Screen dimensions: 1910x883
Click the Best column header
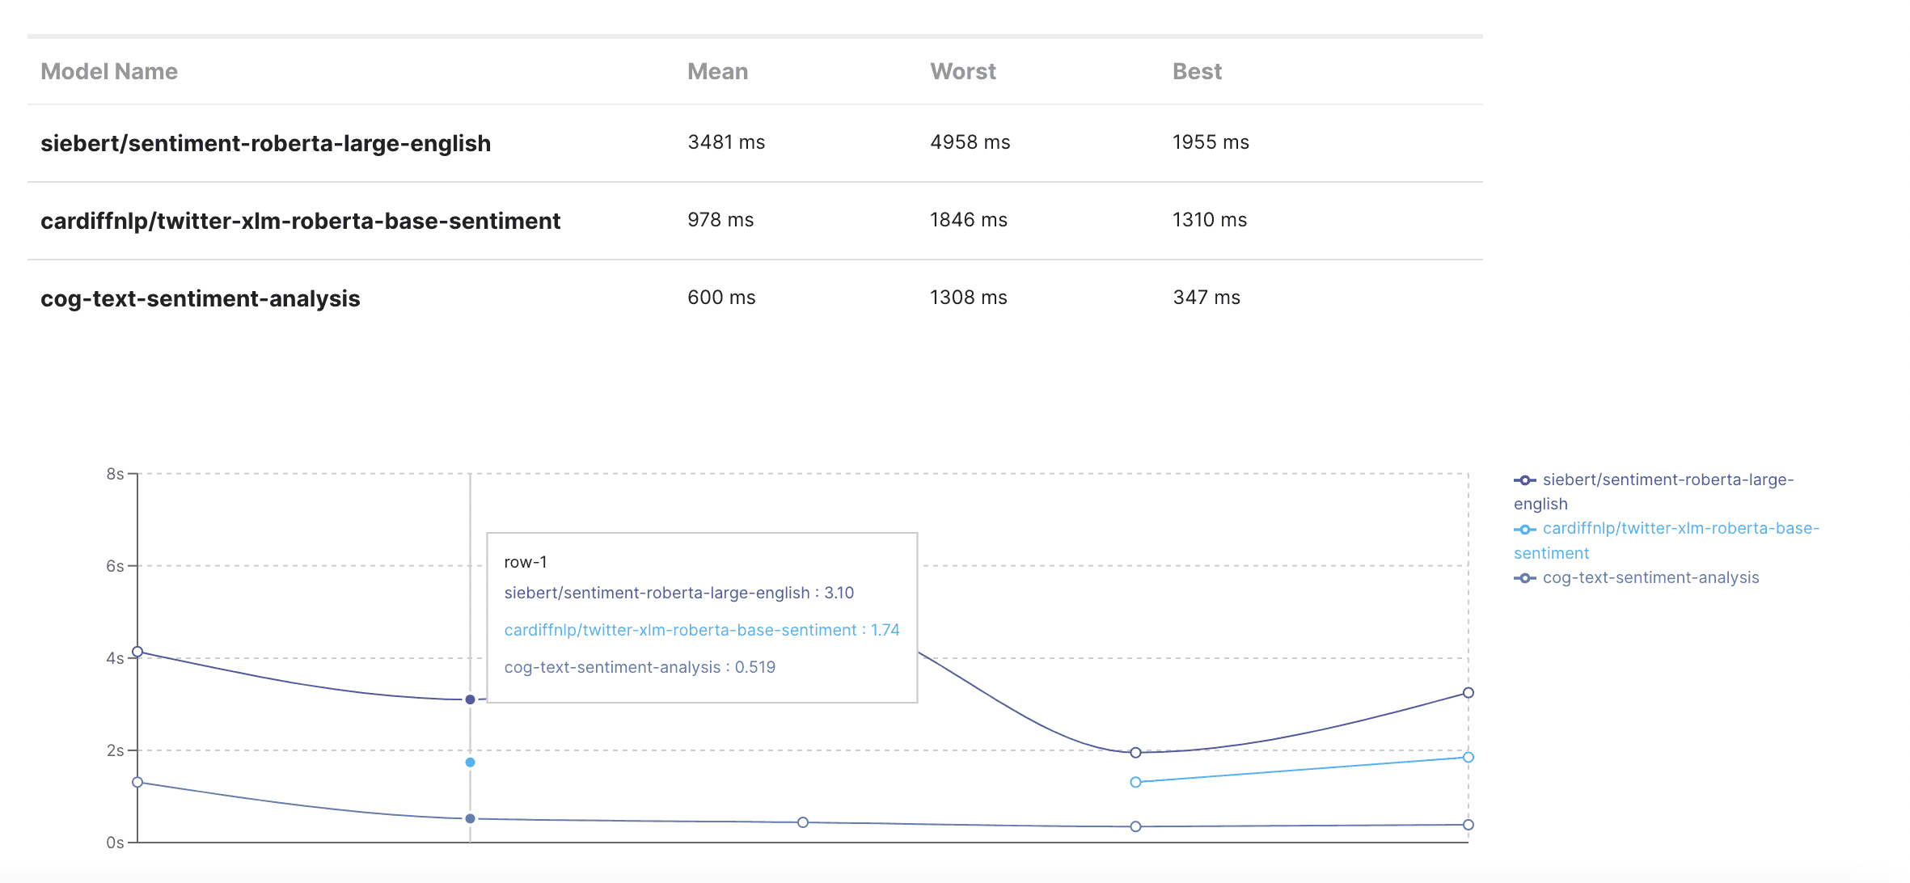pyautogui.click(x=1197, y=72)
